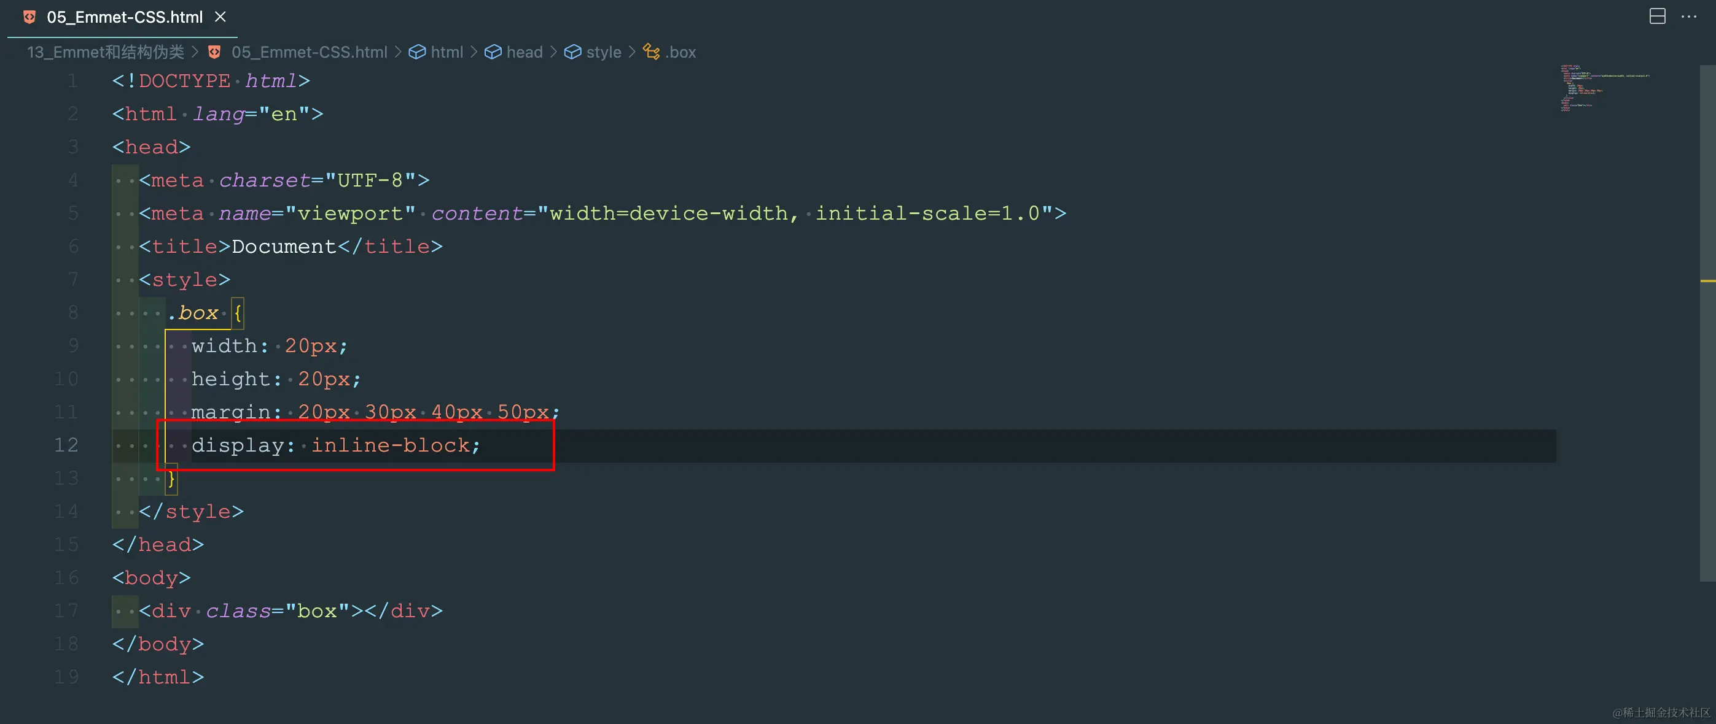This screenshot has width=1716, height=724.
Task: Click the split editor layout icon
Action: click(x=1656, y=17)
